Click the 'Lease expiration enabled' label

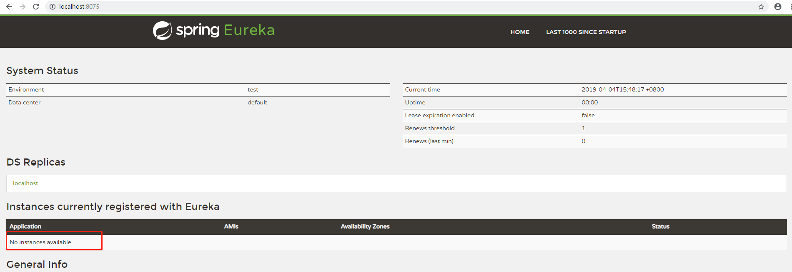(440, 115)
